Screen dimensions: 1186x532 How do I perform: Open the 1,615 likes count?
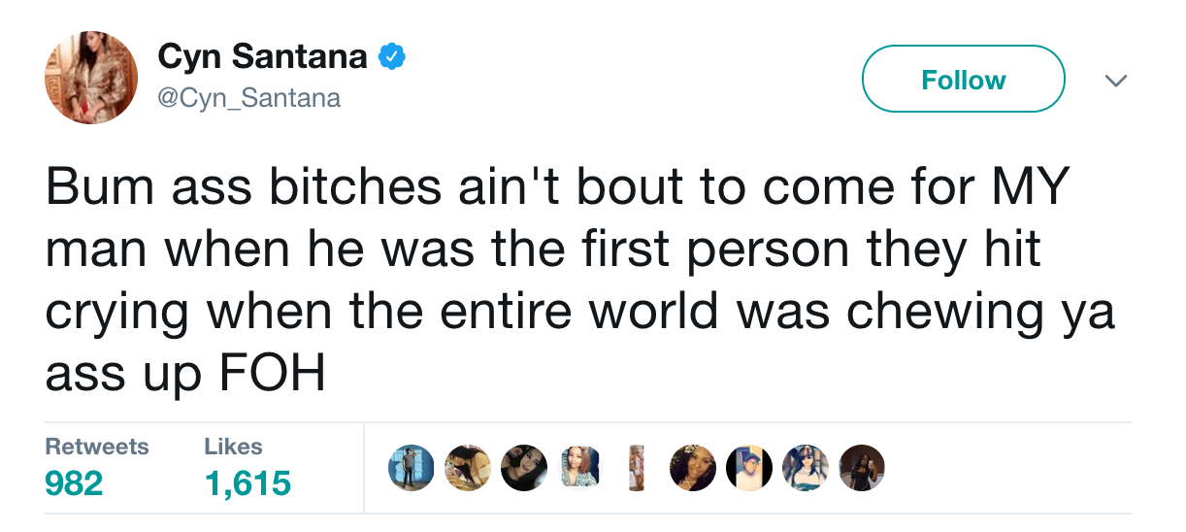pos(247,482)
